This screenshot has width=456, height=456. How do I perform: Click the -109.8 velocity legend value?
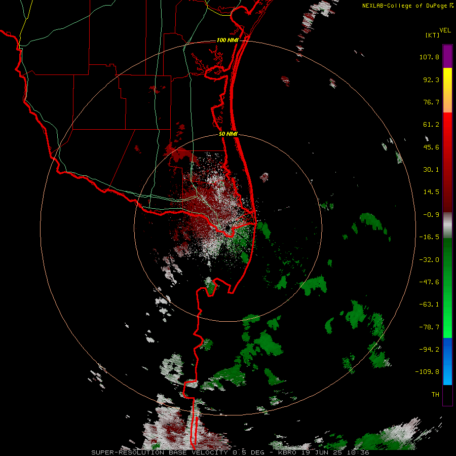pos(427,372)
